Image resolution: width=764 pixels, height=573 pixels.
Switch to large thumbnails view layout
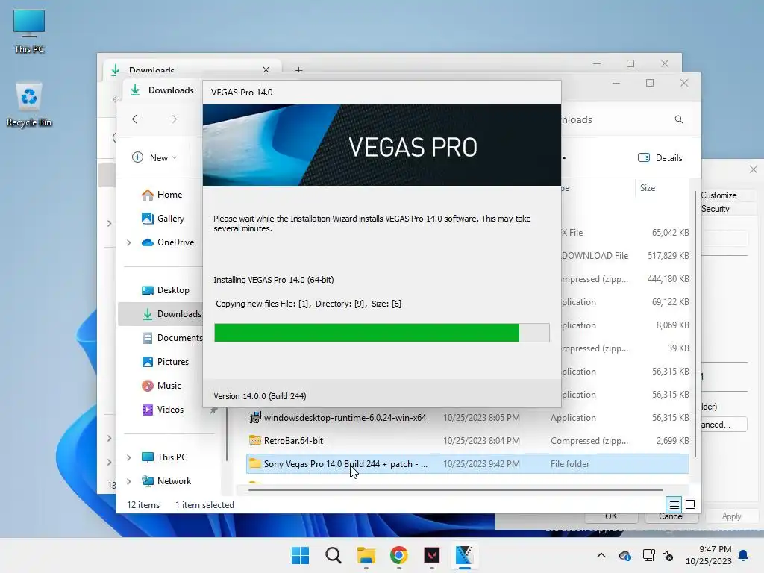(x=690, y=504)
